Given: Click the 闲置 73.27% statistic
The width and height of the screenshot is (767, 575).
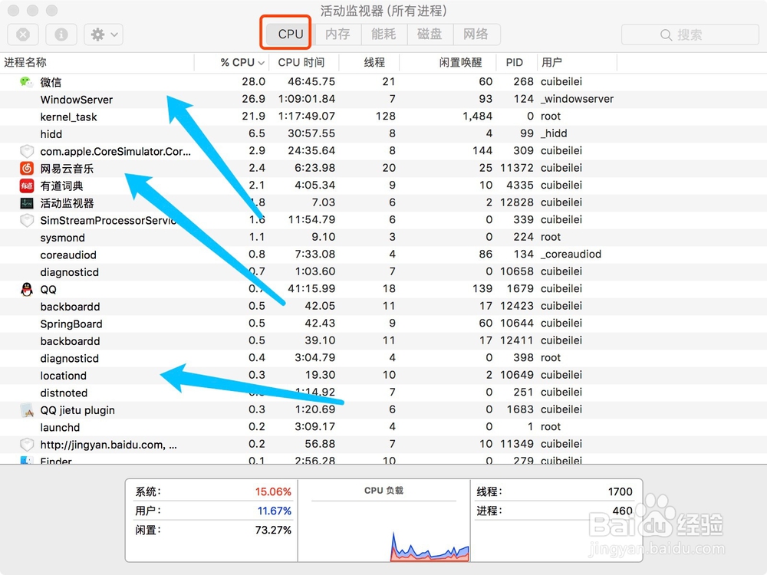Looking at the screenshot, I should pos(212,530).
